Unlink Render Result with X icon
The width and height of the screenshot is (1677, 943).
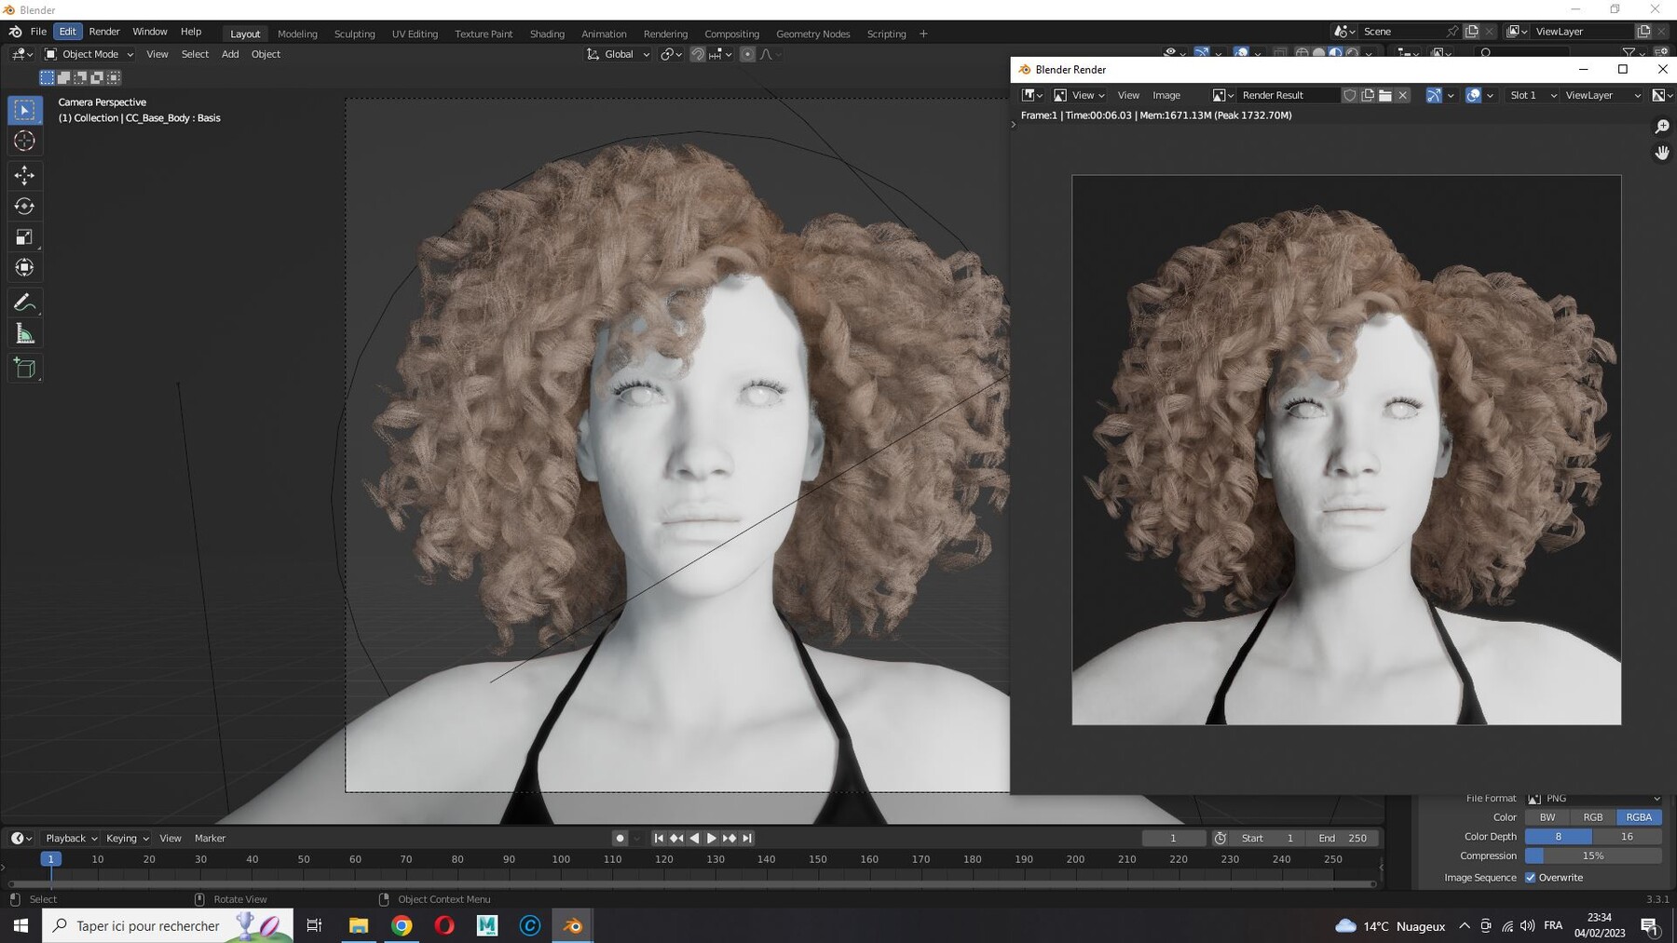click(x=1403, y=95)
